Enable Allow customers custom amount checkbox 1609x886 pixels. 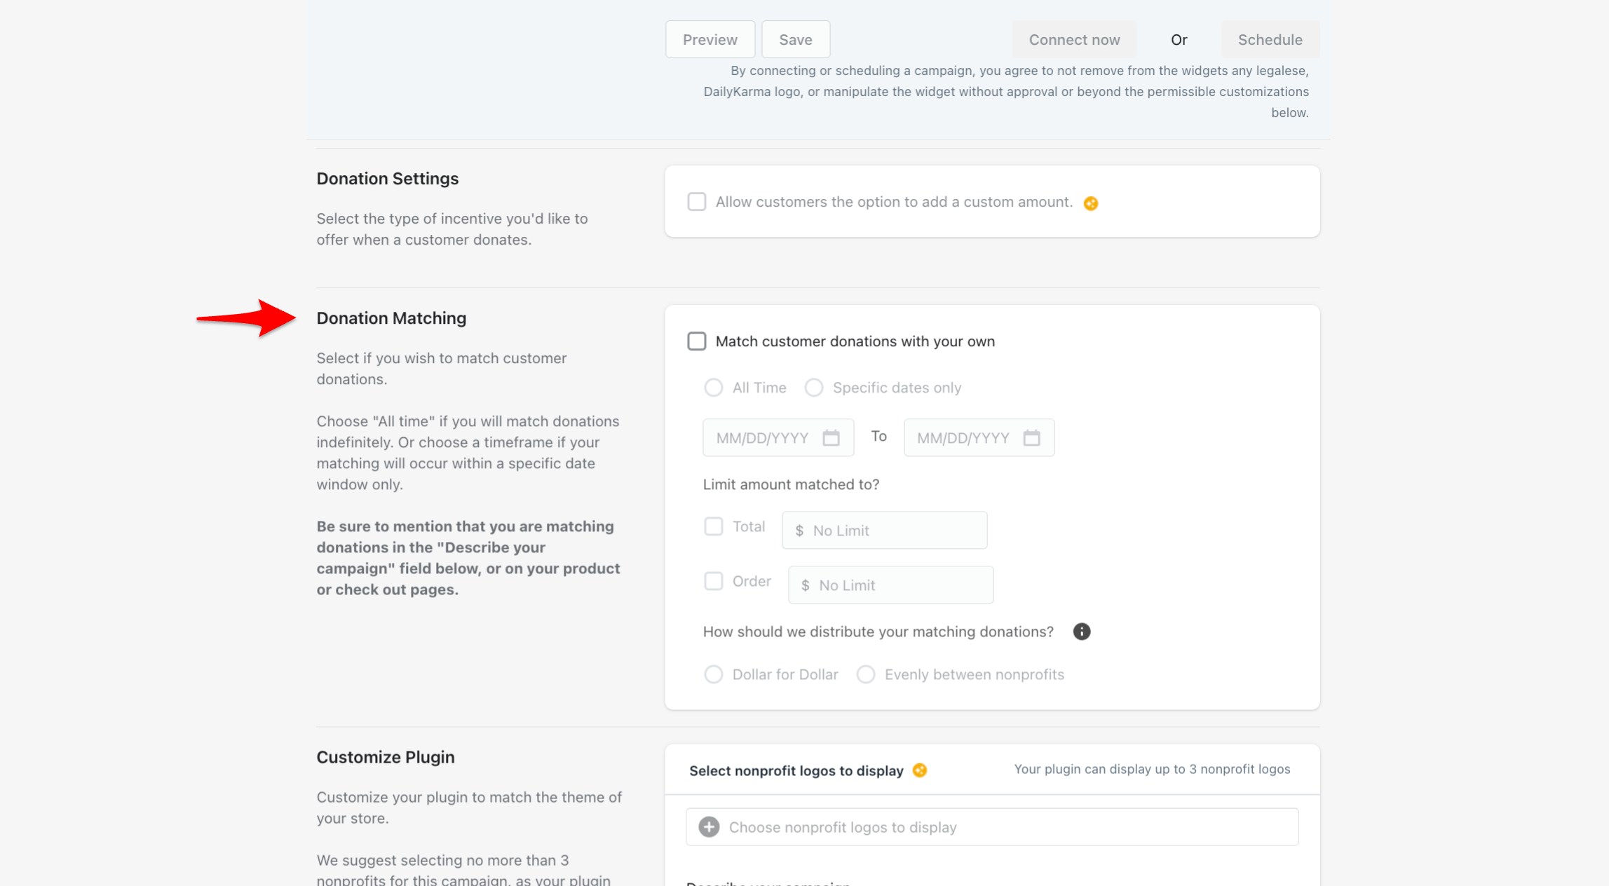pyautogui.click(x=696, y=202)
